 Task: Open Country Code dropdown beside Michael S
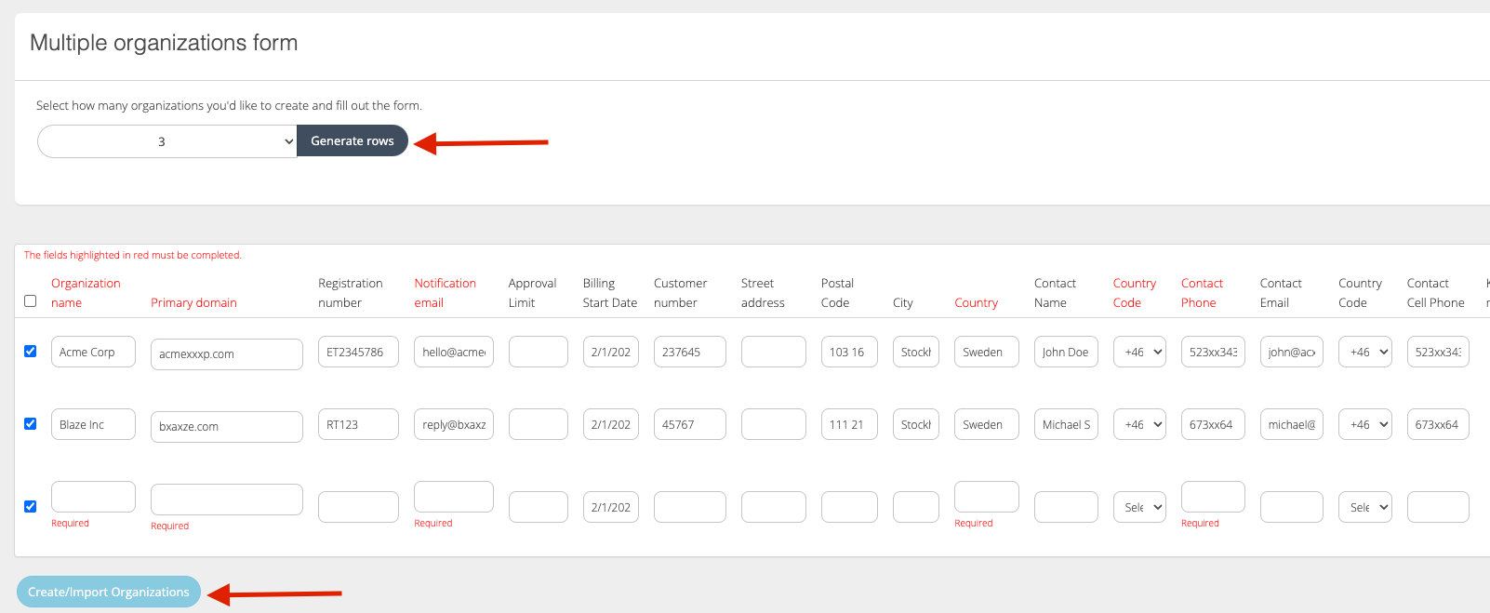1138,424
